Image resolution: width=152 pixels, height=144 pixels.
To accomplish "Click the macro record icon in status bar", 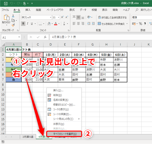I will (x=3, y=142).
